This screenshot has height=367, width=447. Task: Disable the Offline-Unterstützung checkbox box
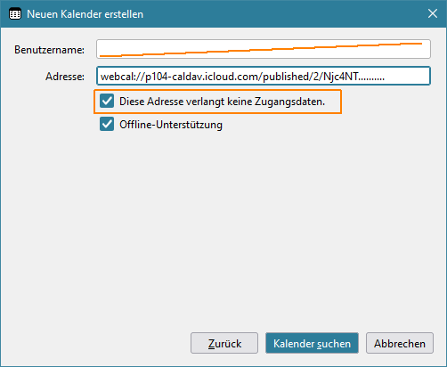(x=107, y=124)
